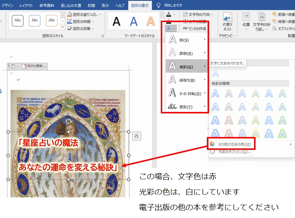This screenshot has width=295, height=218.
Task: Click the あなたの運命を変える秘訣」 text
Action: [x=68, y=167]
